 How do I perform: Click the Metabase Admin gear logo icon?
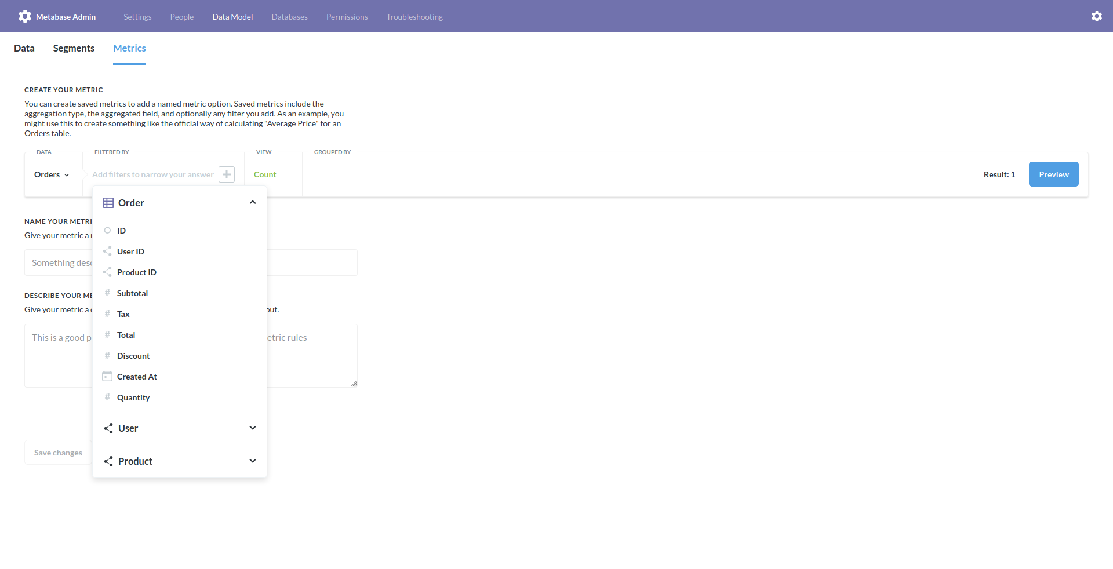point(25,16)
